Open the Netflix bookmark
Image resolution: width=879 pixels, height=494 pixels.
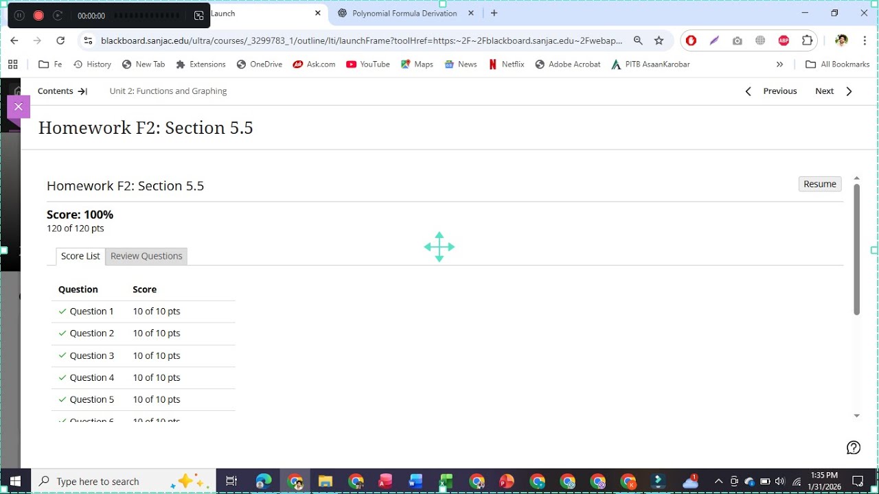click(x=506, y=64)
